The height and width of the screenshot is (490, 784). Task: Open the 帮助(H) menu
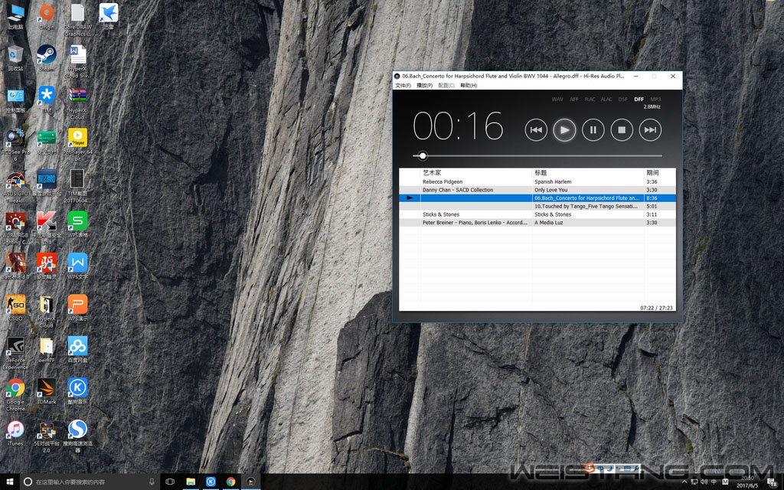click(x=469, y=86)
